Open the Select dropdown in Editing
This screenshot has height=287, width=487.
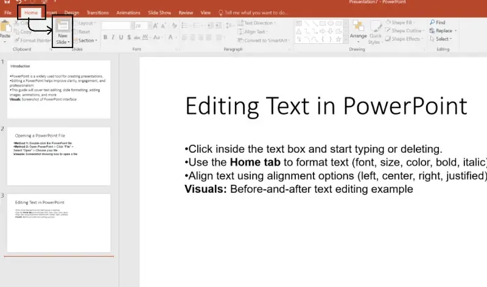[x=442, y=39]
